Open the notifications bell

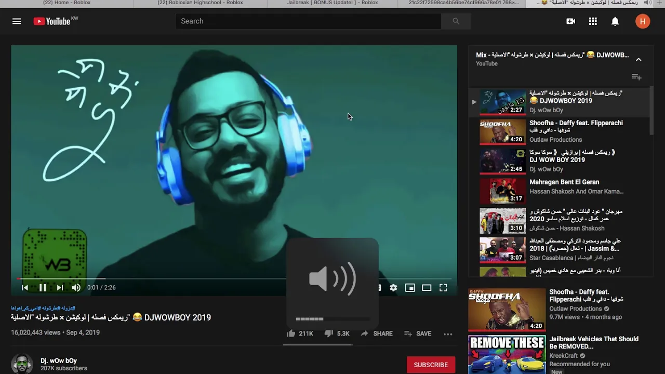pyautogui.click(x=615, y=21)
